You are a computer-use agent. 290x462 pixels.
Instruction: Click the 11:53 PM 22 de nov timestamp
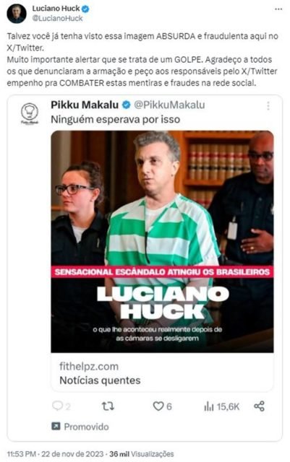(x=55, y=453)
